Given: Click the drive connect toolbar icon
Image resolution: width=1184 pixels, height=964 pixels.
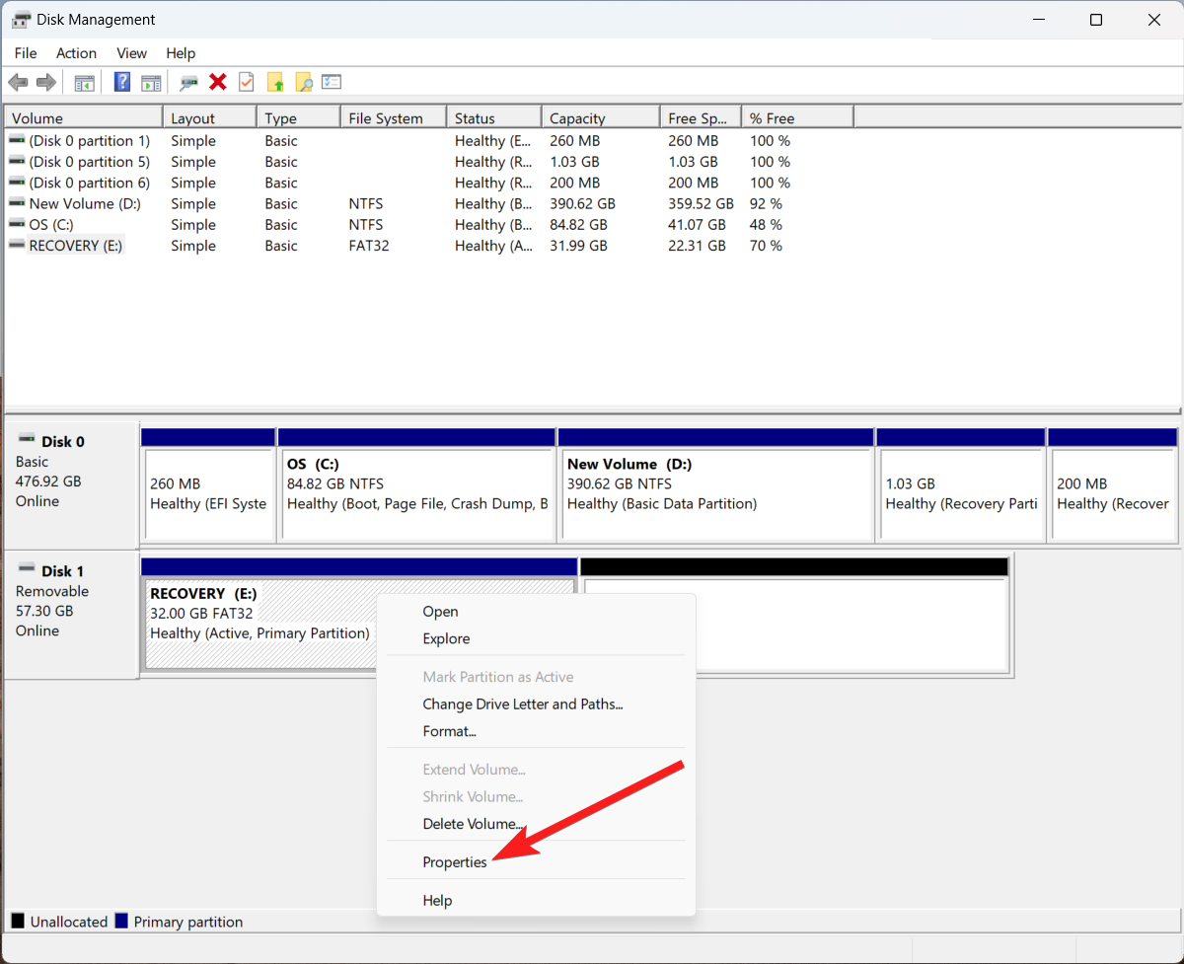Looking at the screenshot, I should (x=188, y=83).
